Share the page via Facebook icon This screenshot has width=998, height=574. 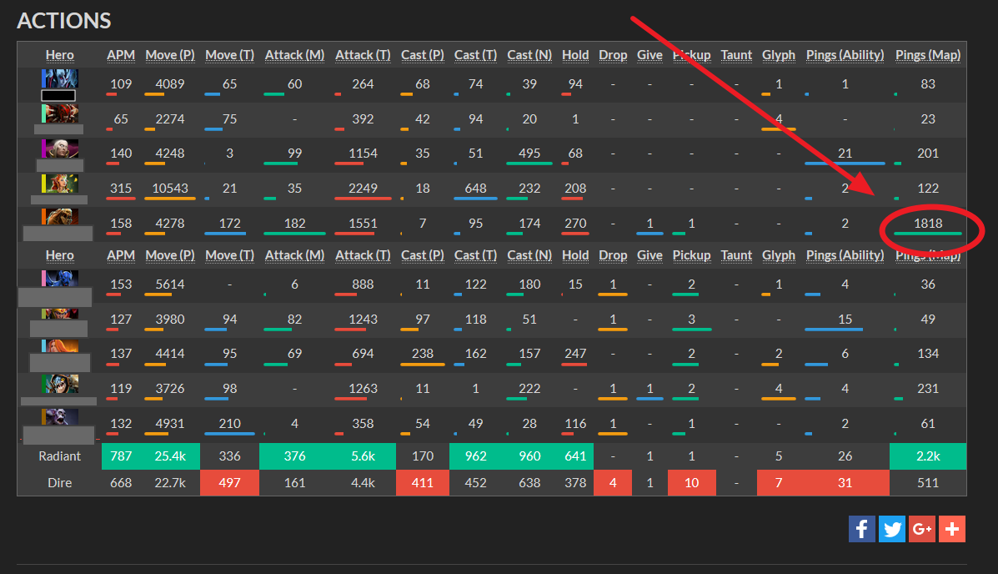pos(861,528)
